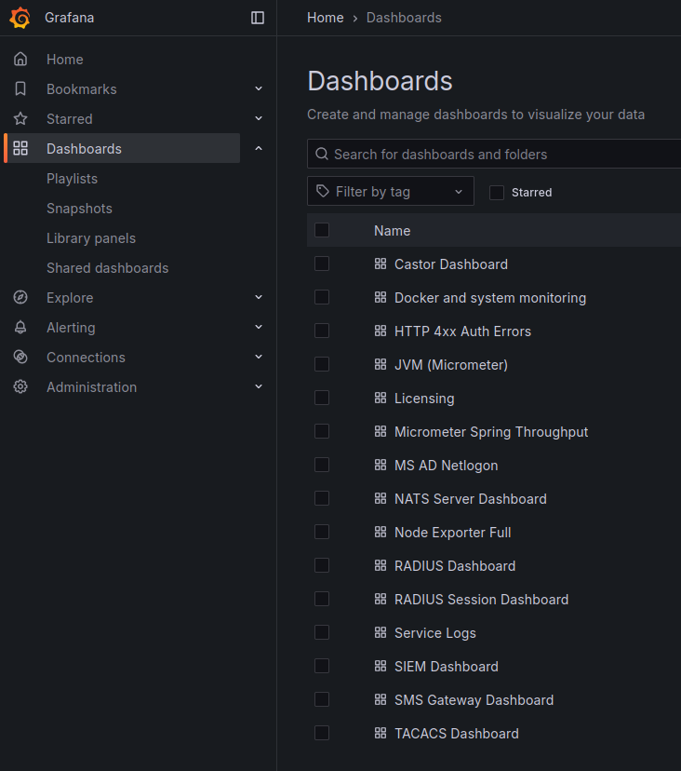The image size is (681, 771).
Task: Enable the Starred filter checkbox
Action: (x=497, y=193)
